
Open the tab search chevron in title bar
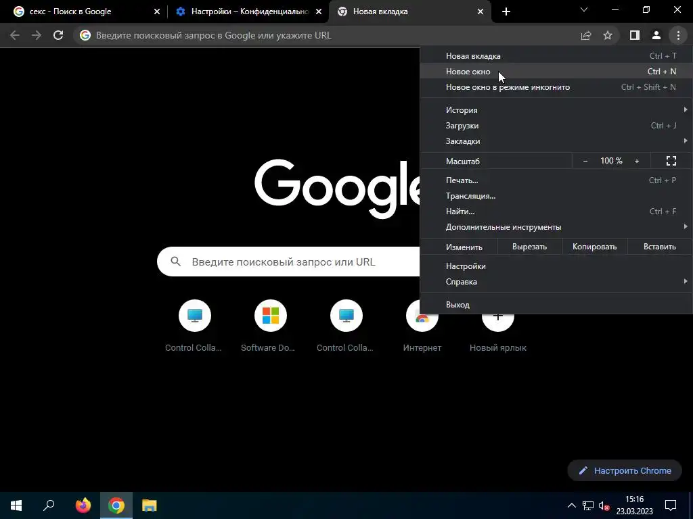(584, 9)
